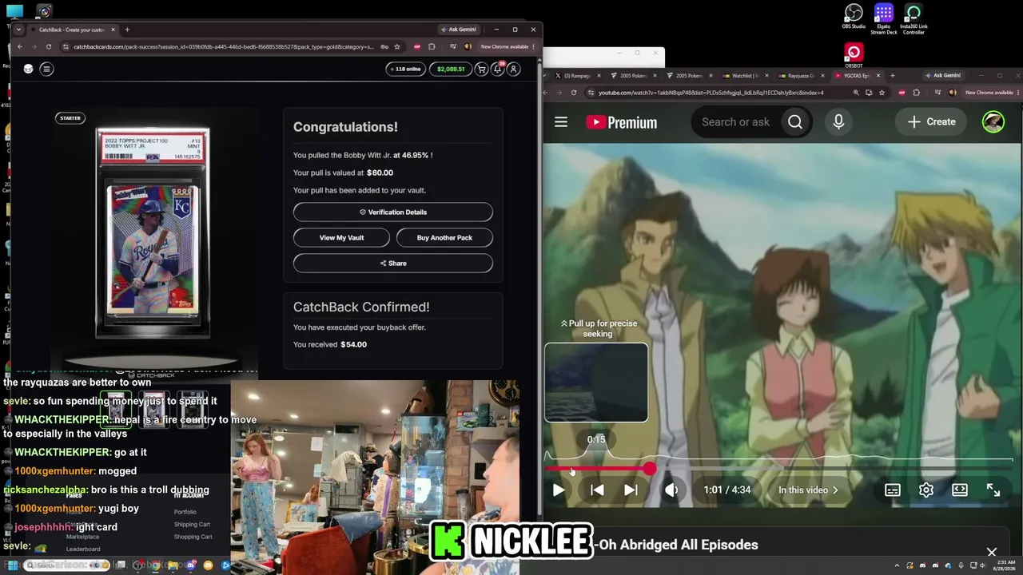
Task: Open the YouTube guide menu icon
Action: pos(561,122)
